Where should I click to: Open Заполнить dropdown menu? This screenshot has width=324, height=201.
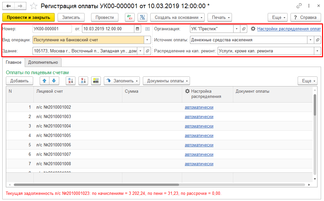(x=122, y=81)
